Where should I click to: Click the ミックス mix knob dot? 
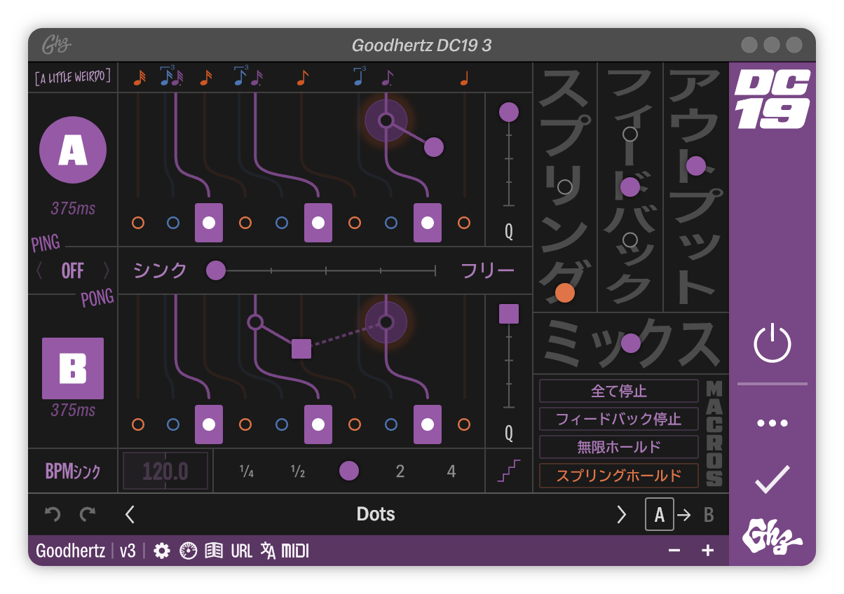tap(631, 343)
